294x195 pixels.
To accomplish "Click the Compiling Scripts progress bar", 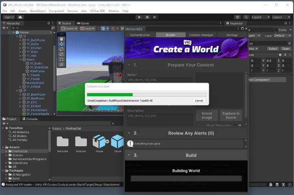I will (x=147, y=95).
